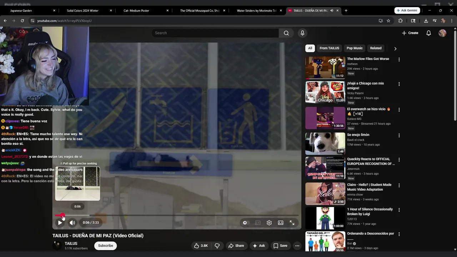This screenshot has height=257, width=457.
Task: Open site information icon in address bar
Action: [32, 21]
